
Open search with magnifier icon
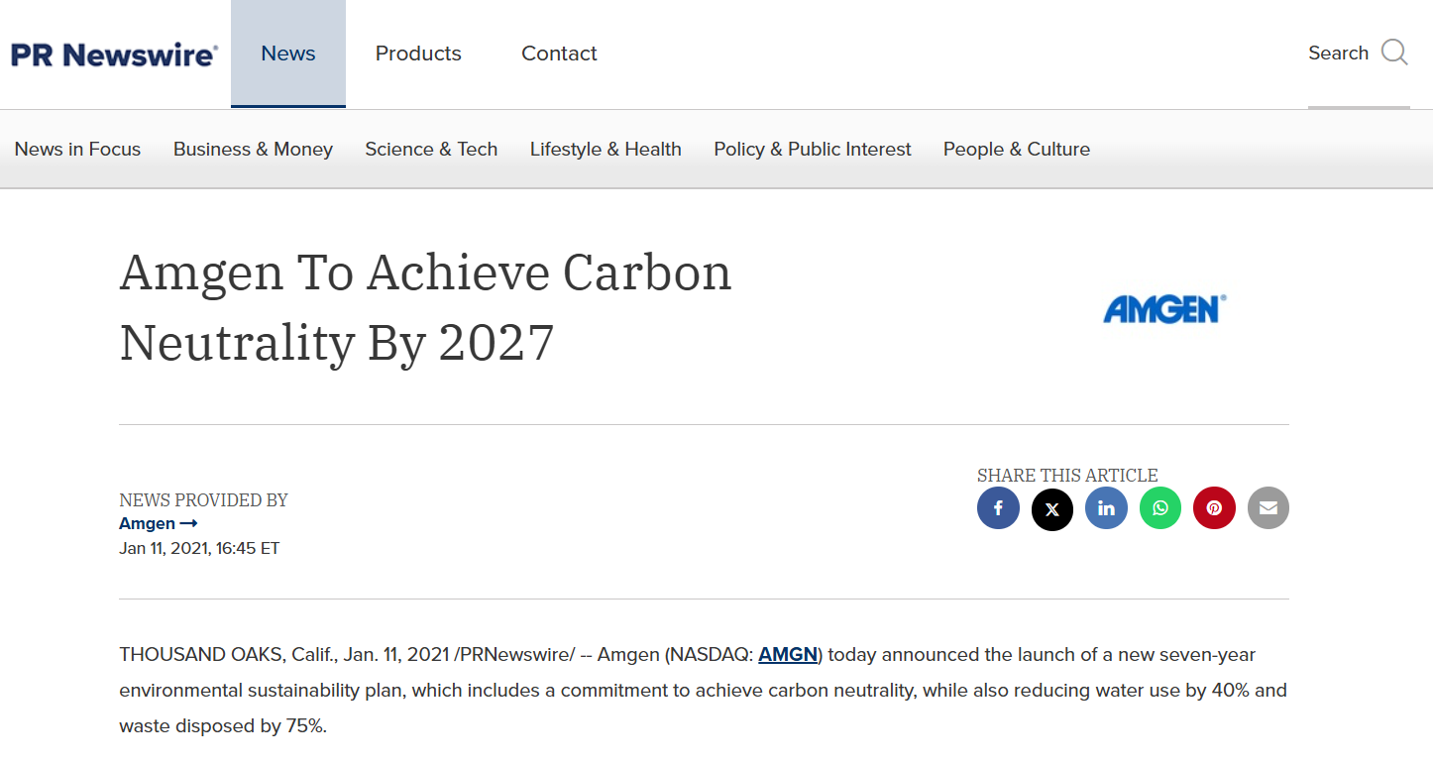tap(1393, 53)
